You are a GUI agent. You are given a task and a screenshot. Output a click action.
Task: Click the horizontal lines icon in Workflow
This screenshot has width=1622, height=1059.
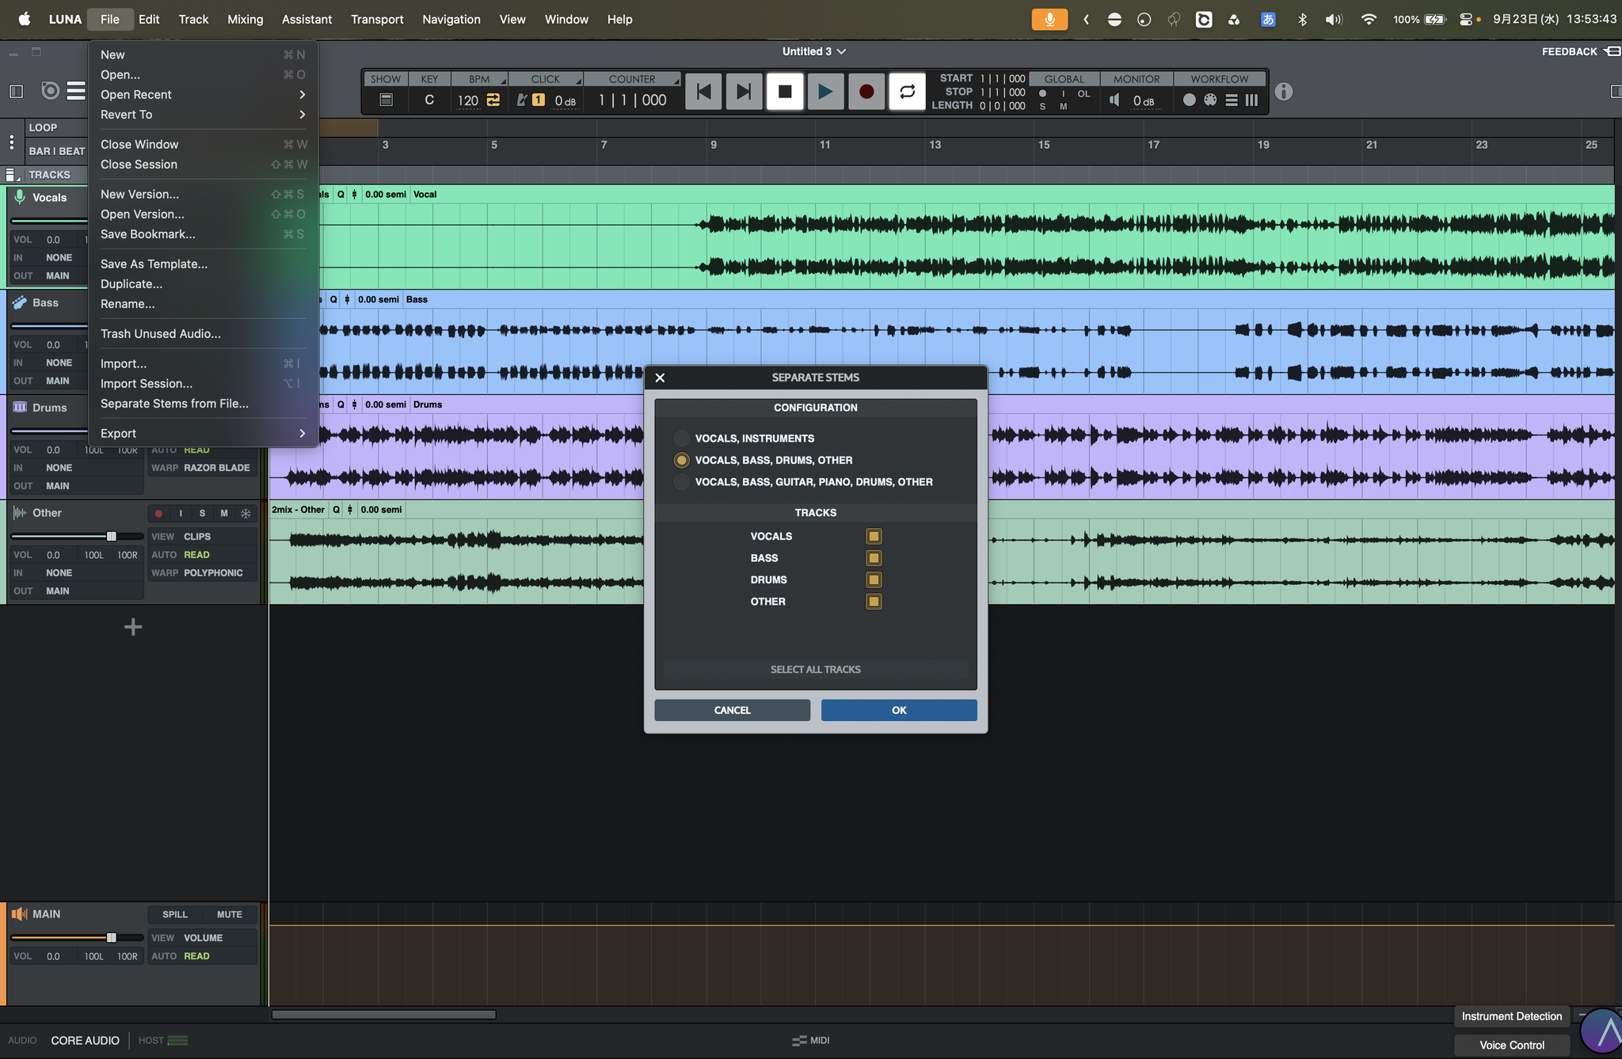(x=1232, y=100)
